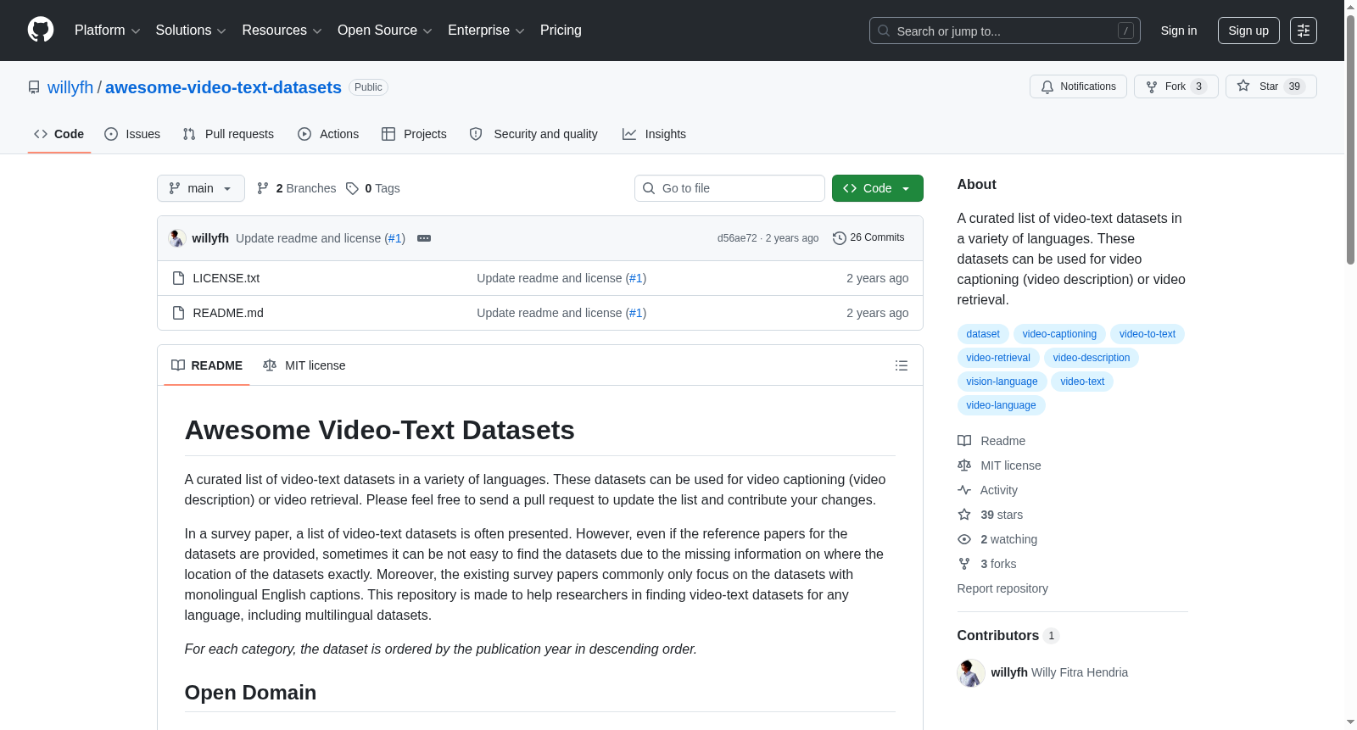Switch to the Issues tab
Screen dimensions: 1357x730
coord(132,134)
